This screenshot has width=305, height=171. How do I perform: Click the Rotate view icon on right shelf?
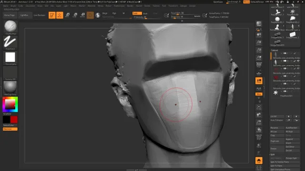pyautogui.click(x=259, y=130)
